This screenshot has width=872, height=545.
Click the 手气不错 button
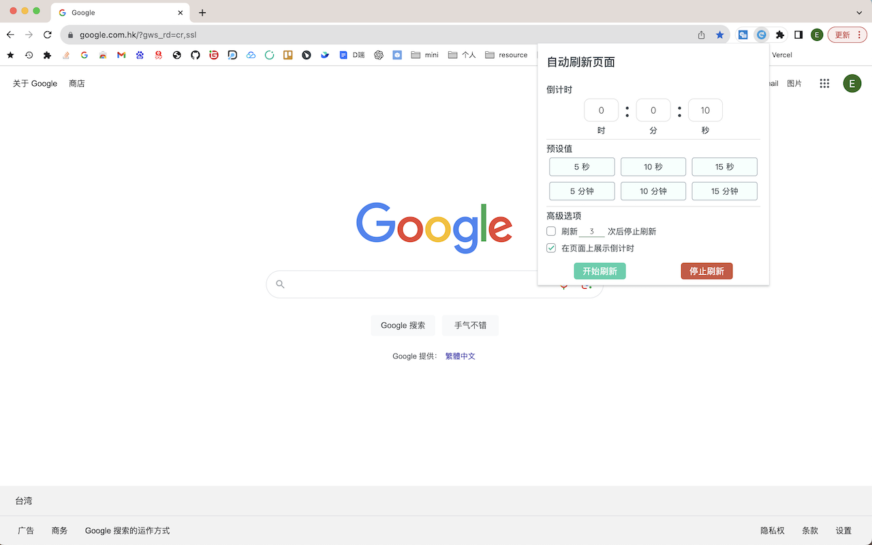click(x=470, y=325)
